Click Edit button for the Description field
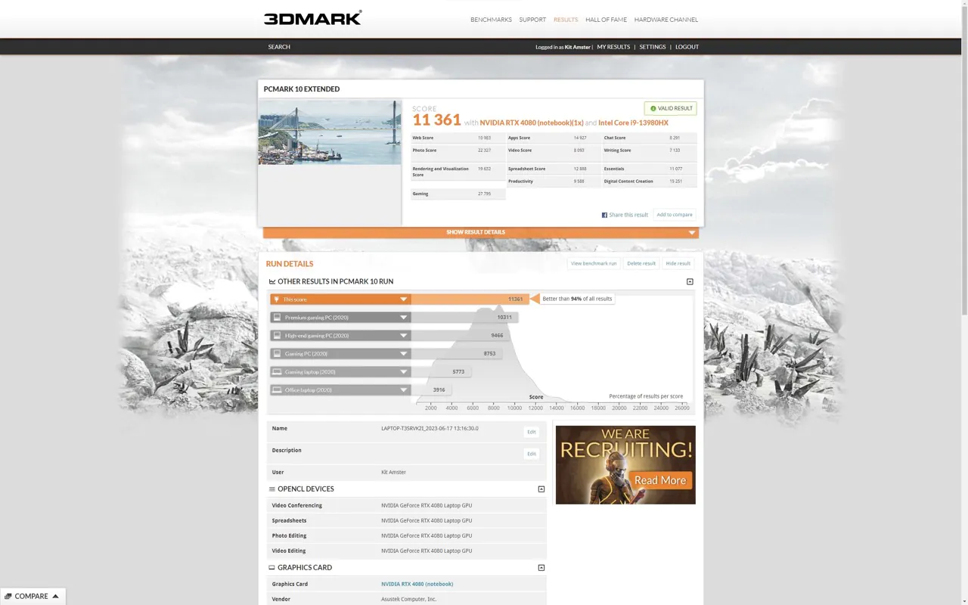Image resolution: width=968 pixels, height=605 pixels. (x=532, y=454)
